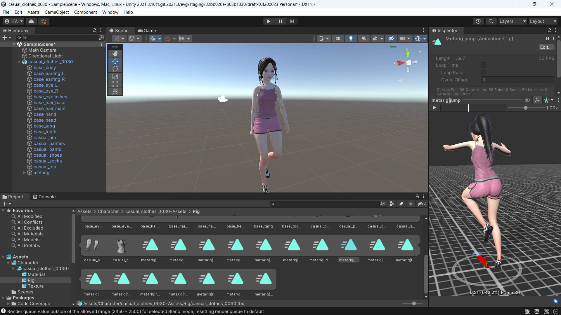This screenshot has width=561, height=315.
Task: Click the Step frame button
Action: pyautogui.click(x=292, y=21)
